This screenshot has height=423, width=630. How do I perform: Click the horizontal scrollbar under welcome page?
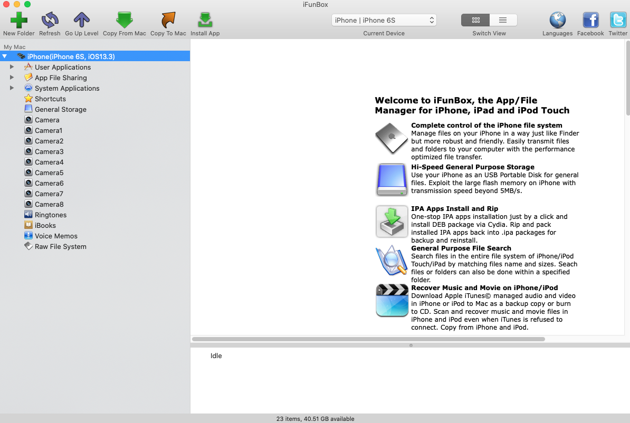(368, 339)
